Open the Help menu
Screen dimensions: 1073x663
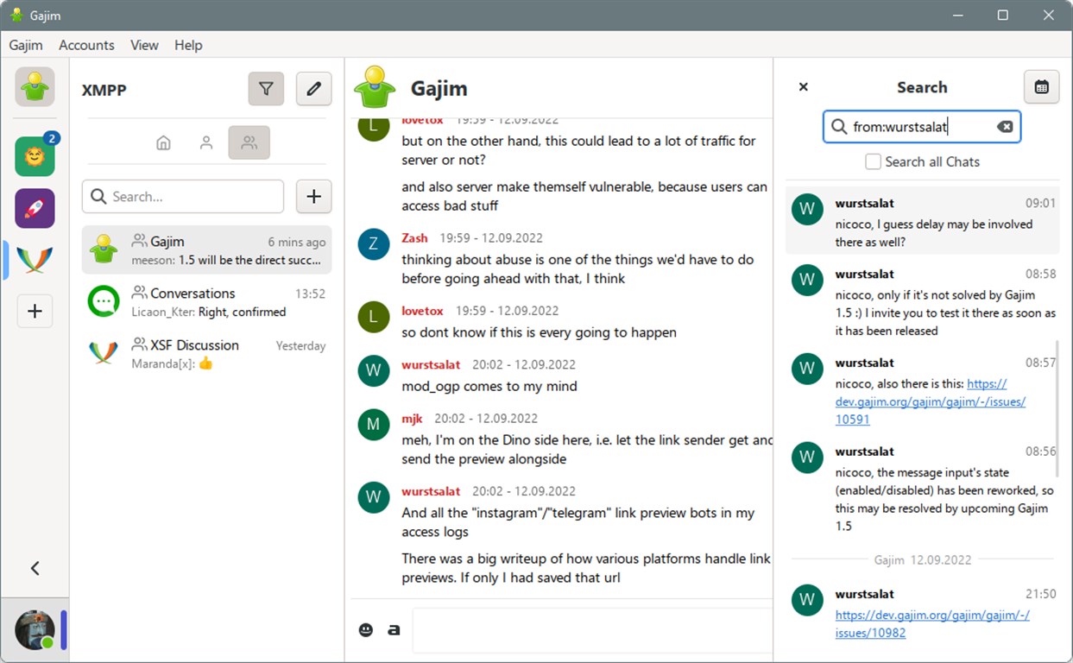188,45
